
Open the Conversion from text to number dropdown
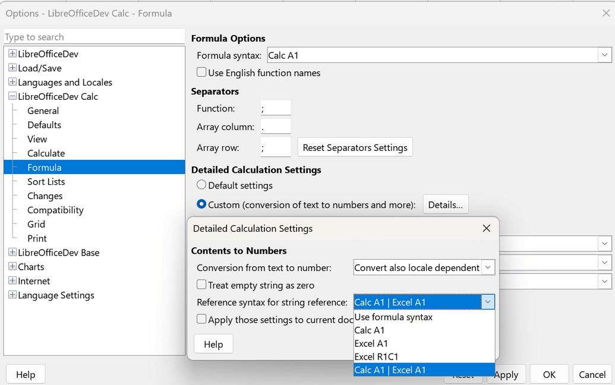[x=488, y=267]
